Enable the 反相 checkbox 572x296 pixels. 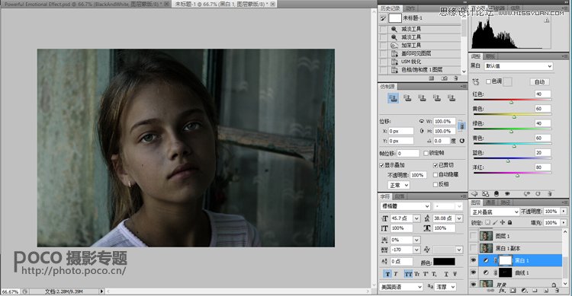[435, 185]
